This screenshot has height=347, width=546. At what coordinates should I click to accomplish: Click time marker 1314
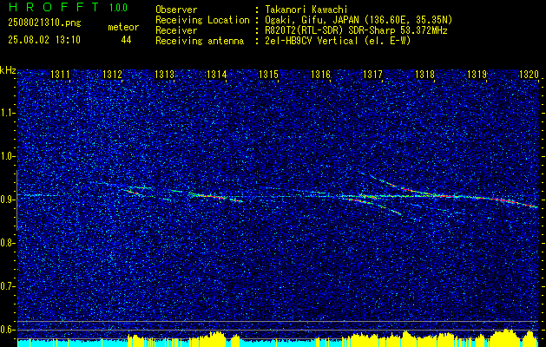coord(217,74)
